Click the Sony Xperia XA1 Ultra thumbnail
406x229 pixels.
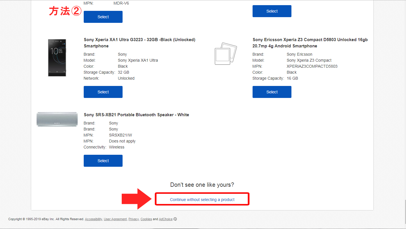coord(57,58)
